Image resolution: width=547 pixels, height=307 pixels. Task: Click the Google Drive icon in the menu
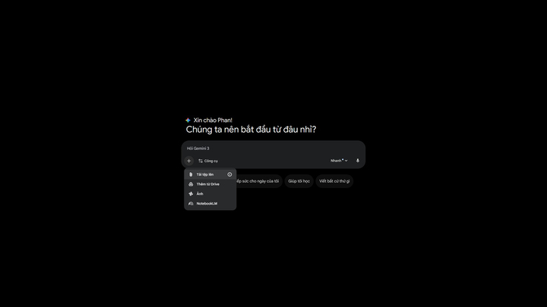[191, 184]
